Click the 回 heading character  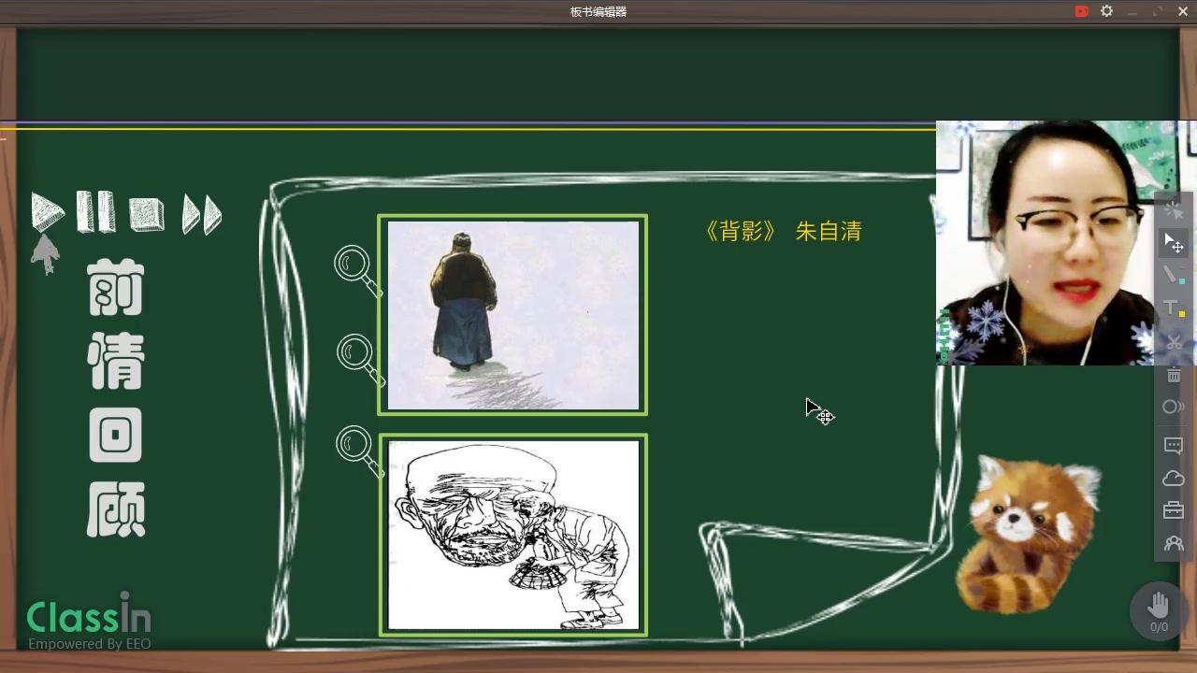pos(116,435)
